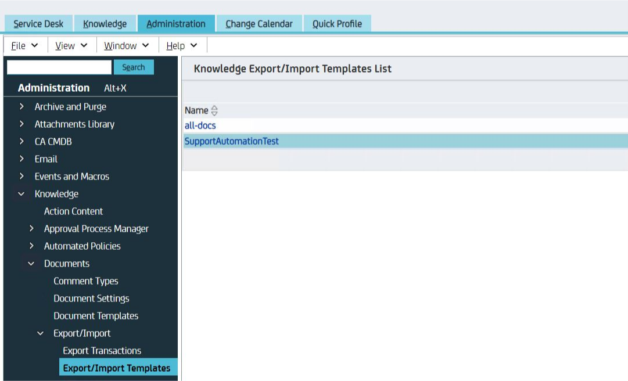
Task: Collapse the Export/Import tree node
Action: coord(41,333)
